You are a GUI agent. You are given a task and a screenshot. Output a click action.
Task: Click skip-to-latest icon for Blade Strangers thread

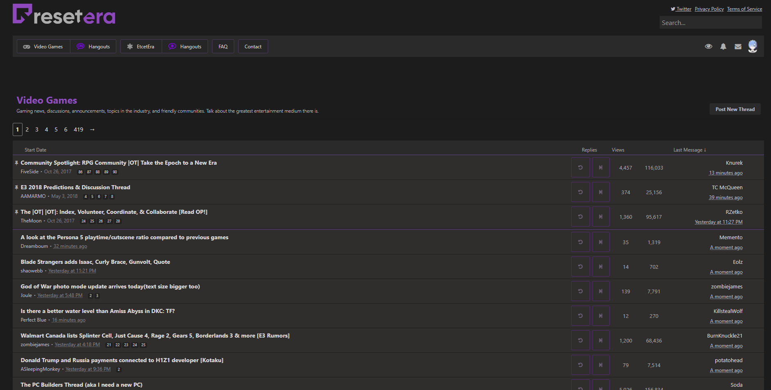point(601,267)
